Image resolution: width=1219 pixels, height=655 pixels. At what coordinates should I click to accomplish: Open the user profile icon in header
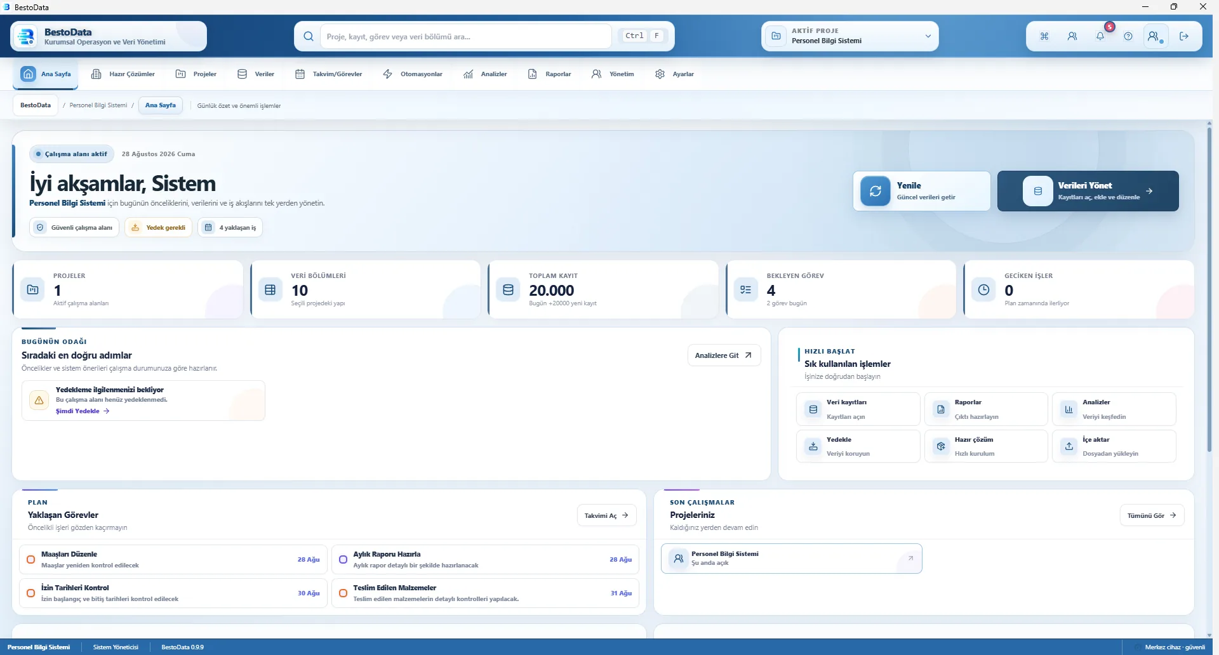[1072, 36]
